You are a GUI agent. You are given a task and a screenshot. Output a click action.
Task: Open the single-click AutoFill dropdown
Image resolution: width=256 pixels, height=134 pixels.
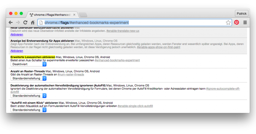(x=28, y=110)
